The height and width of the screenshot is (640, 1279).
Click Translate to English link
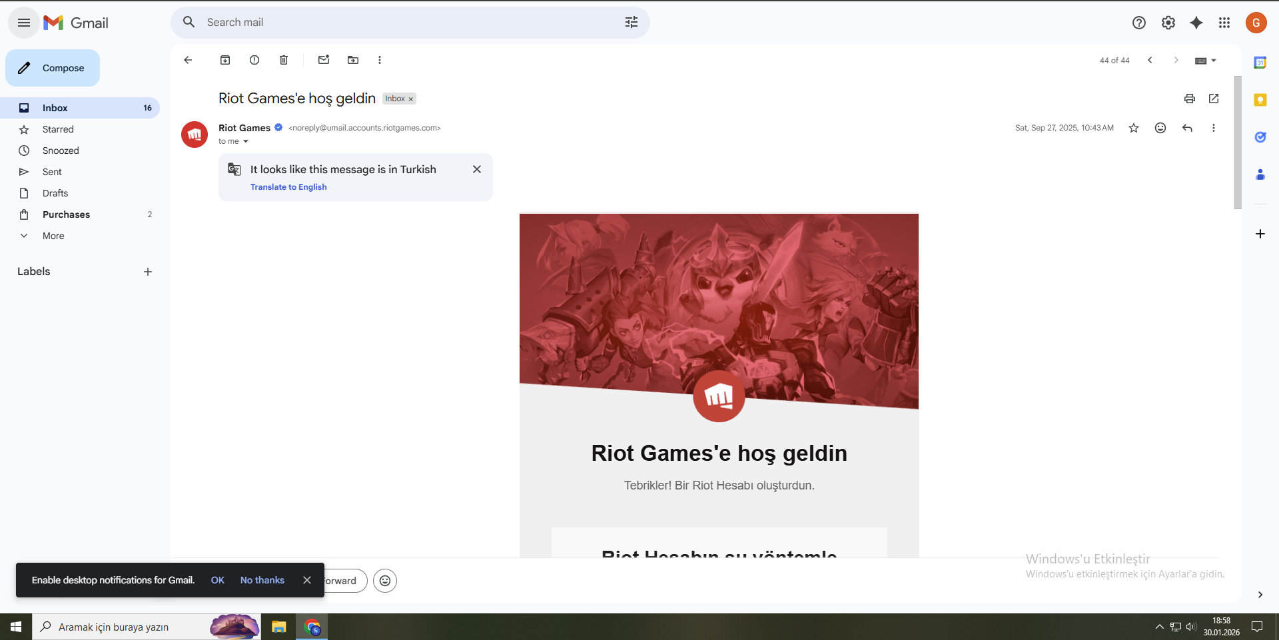[288, 187]
